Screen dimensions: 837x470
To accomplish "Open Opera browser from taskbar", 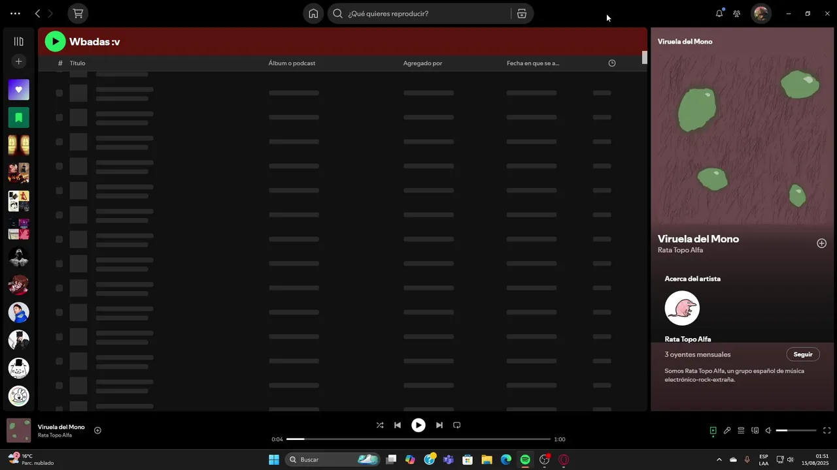I will click(564, 460).
